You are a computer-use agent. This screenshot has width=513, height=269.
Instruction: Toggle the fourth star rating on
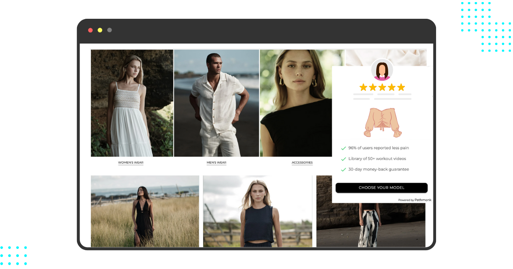click(391, 87)
